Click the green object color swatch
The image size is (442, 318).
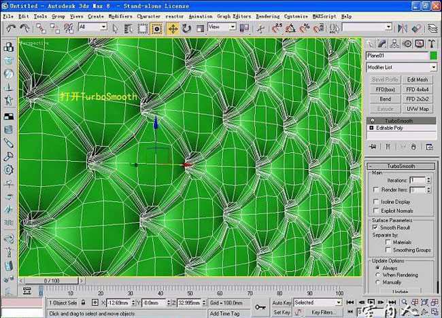(434, 56)
